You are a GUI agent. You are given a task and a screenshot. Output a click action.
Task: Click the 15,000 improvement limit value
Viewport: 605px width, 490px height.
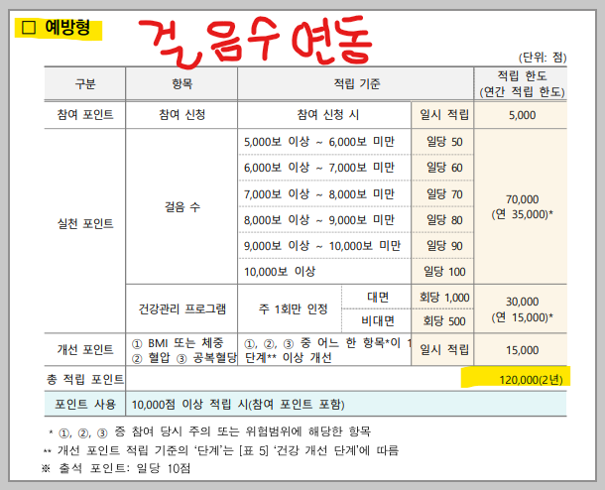(522, 350)
